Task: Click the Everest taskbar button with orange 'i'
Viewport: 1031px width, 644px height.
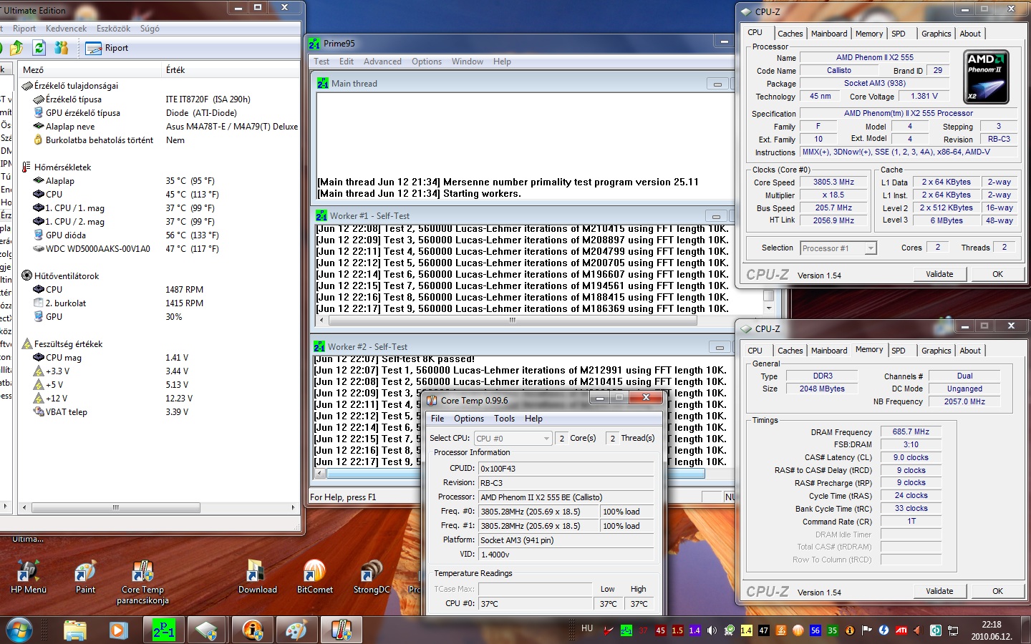Action: [x=252, y=630]
